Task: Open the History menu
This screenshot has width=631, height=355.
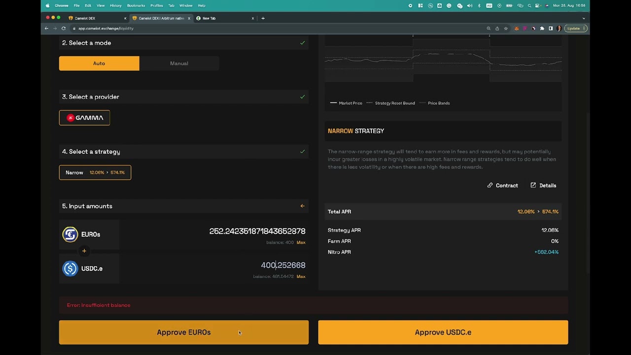Action: pos(116,5)
